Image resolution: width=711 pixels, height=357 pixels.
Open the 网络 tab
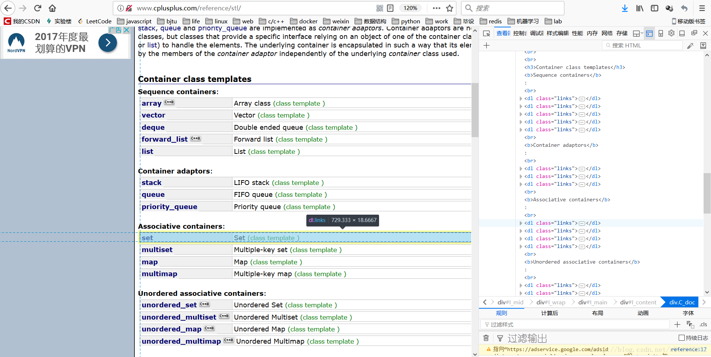[x=607, y=33]
